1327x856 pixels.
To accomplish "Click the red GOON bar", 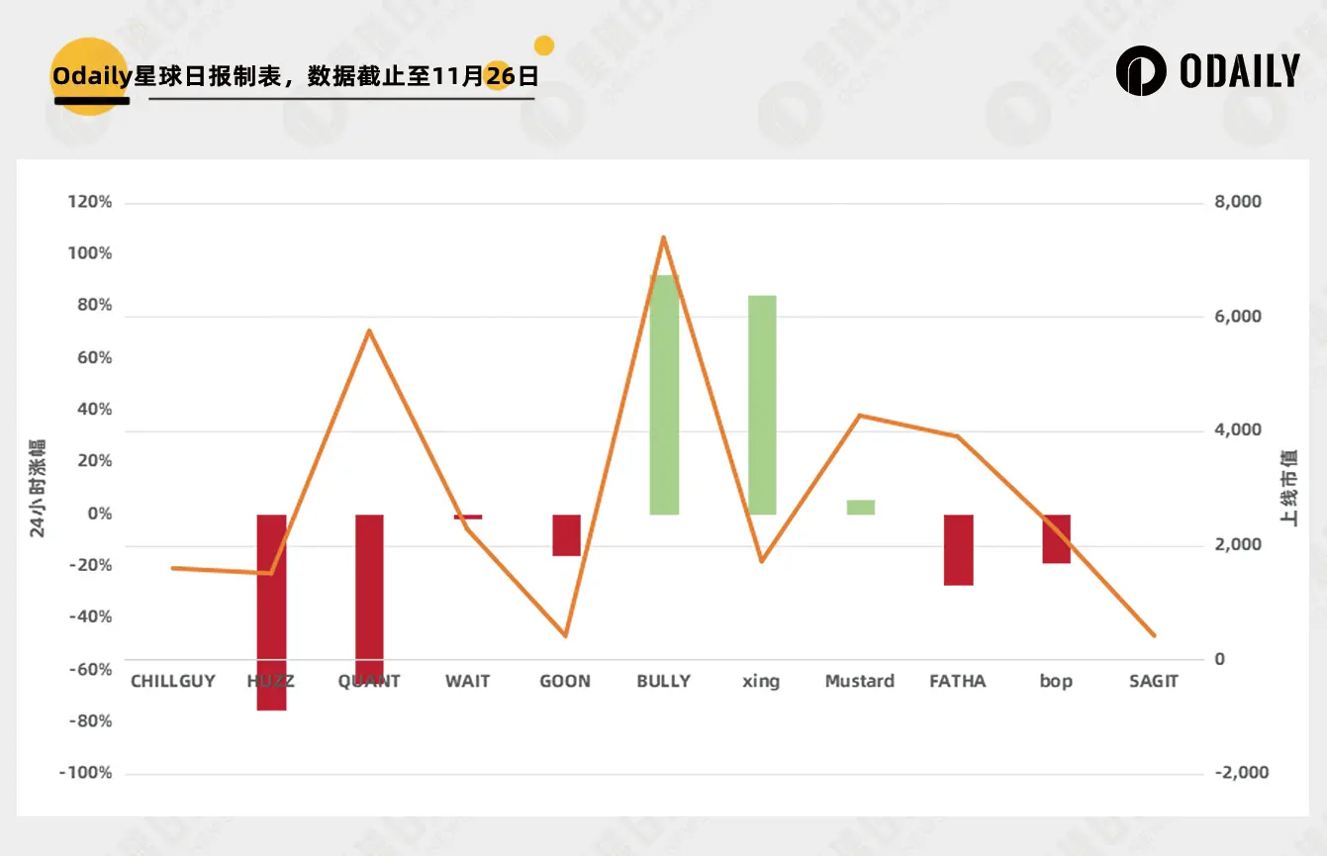I will click(566, 535).
